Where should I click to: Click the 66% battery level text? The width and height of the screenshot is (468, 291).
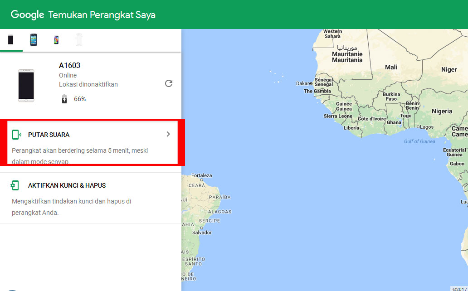(x=80, y=99)
